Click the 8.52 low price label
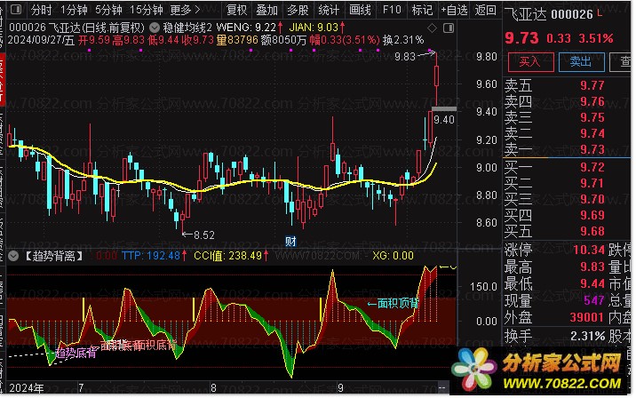The image size is (636, 398). click(x=204, y=235)
